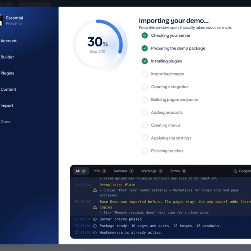Click the pending circle for Importing images
This screenshot has width=251, height=251.
coord(145,74)
